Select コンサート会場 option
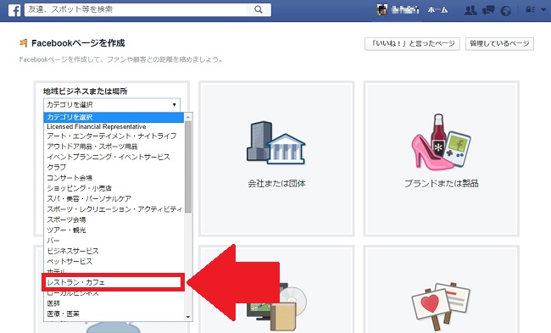551x333 pixels. [x=114, y=178]
